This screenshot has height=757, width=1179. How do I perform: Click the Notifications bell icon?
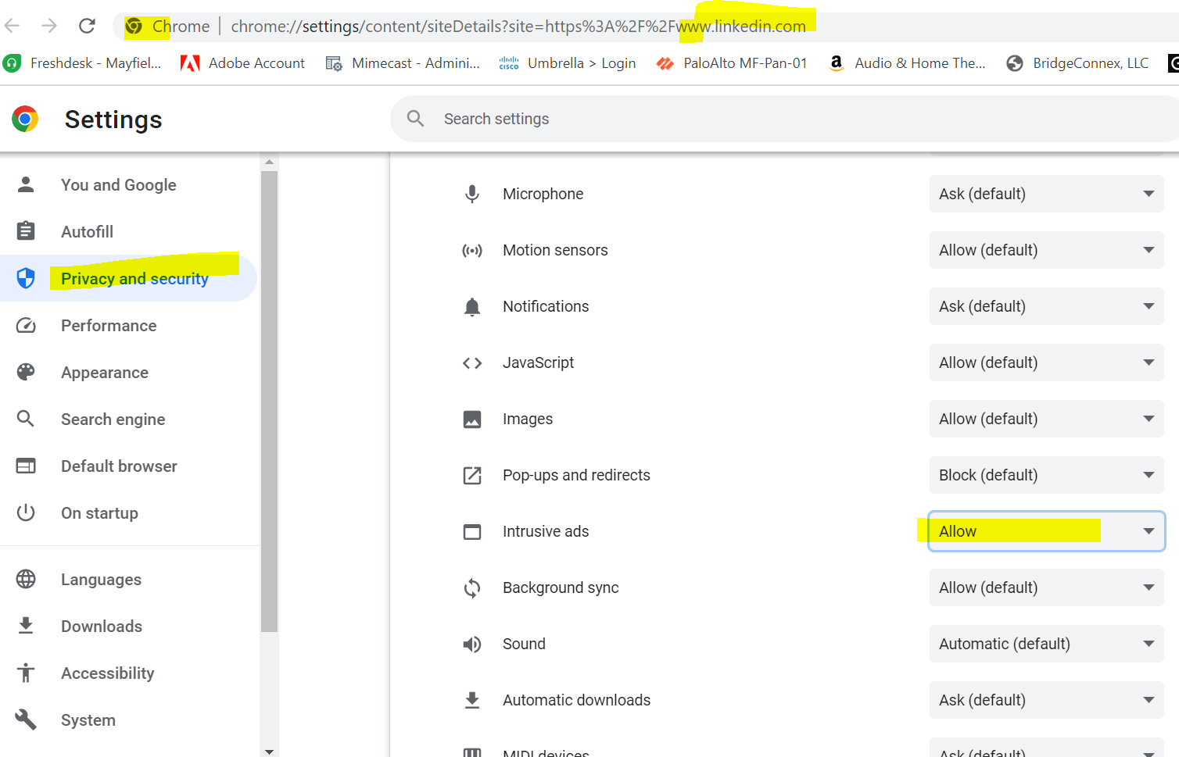click(472, 307)
